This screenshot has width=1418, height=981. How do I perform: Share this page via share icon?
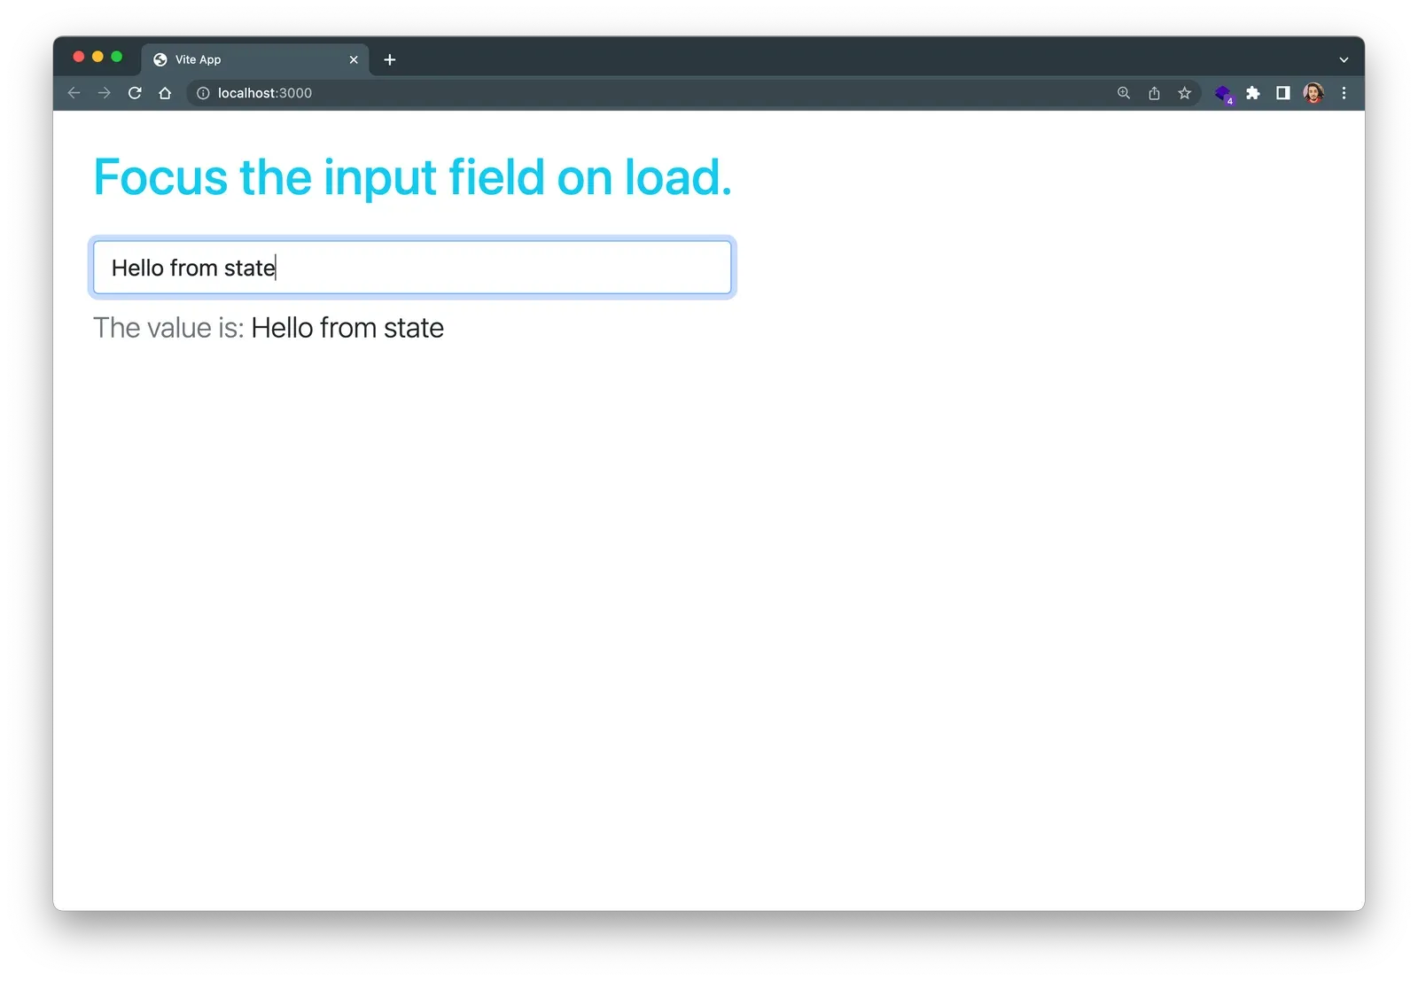point(1154,93)
